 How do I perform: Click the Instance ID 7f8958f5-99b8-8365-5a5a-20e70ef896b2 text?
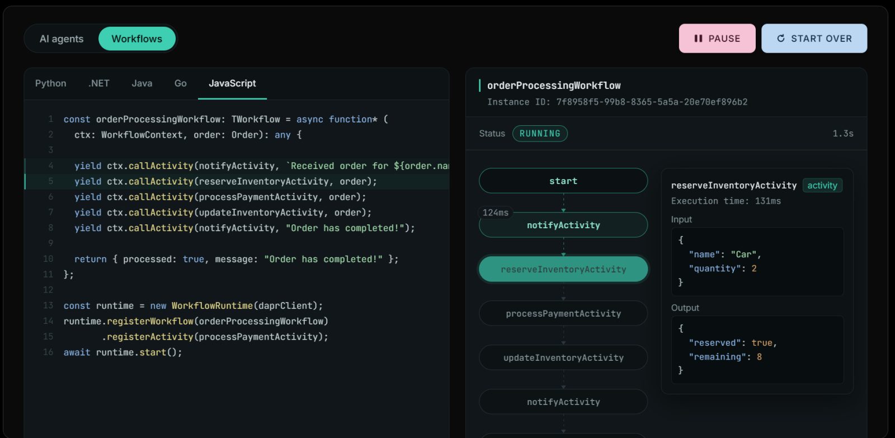pos(618,102)
